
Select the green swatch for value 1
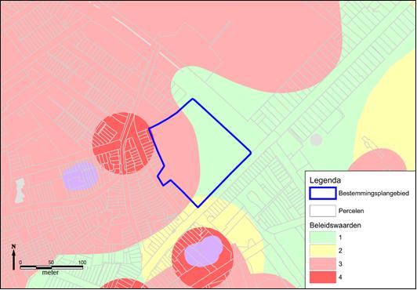click(x=323, y=237)
